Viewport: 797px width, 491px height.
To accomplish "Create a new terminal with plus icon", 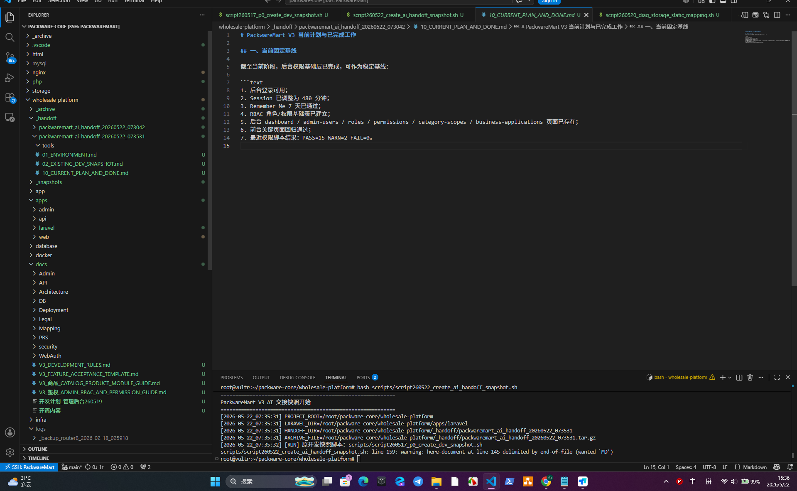I will coord(723,377).
